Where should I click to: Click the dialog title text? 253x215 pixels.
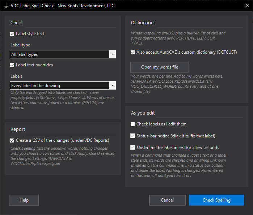[63, 6]
